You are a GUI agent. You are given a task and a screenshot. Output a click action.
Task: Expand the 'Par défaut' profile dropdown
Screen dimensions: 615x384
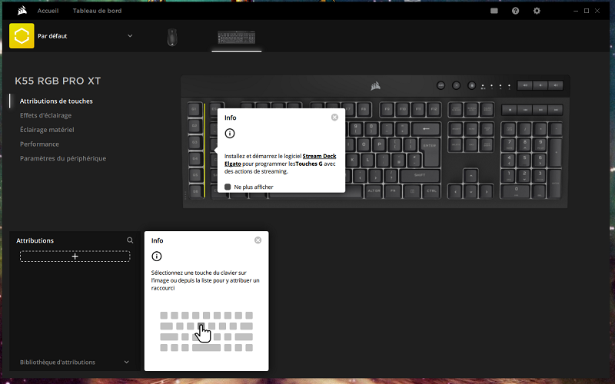(x=130, y=36)
